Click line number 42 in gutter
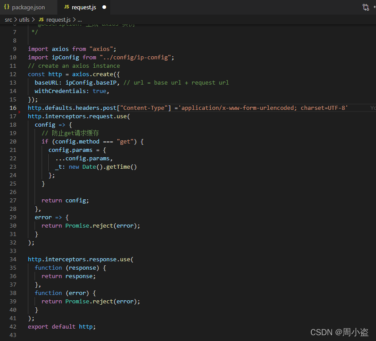 point(13,327)
